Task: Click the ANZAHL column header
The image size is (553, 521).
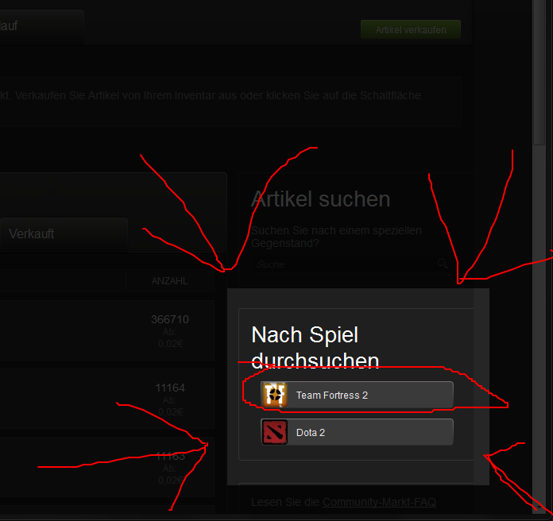Action: point(170,281)
